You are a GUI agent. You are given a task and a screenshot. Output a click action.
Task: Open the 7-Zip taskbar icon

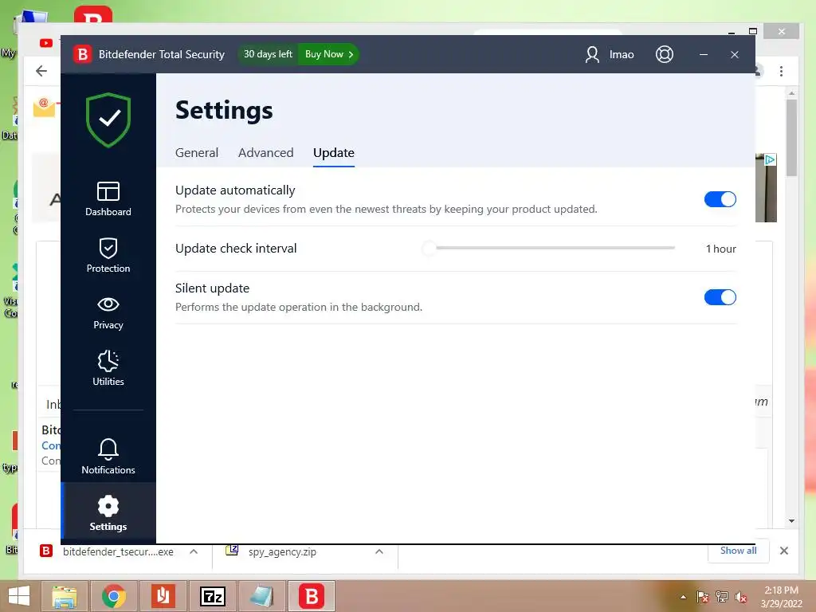point(213,596)
